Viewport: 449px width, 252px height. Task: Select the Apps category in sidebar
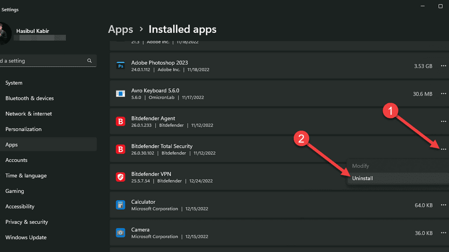48,145
